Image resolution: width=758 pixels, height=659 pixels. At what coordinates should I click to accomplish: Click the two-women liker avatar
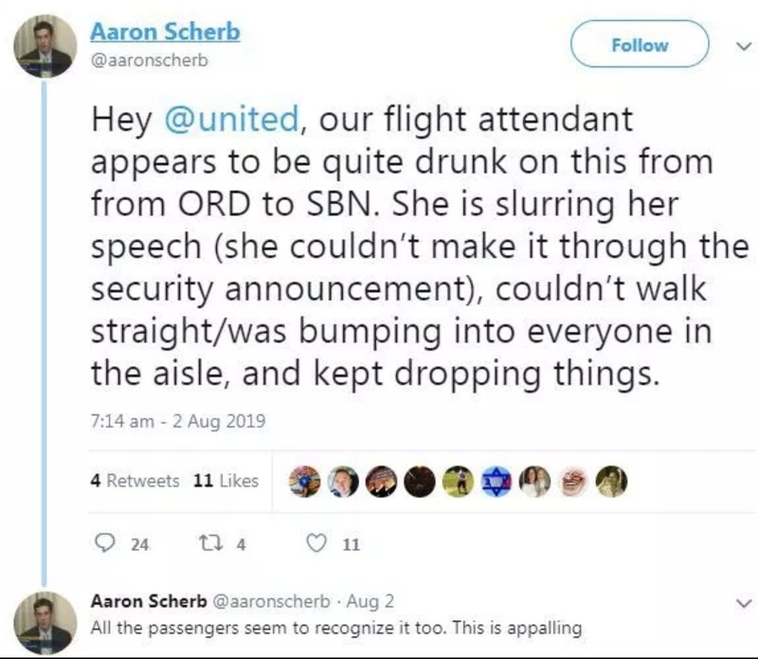coord(534,482)
